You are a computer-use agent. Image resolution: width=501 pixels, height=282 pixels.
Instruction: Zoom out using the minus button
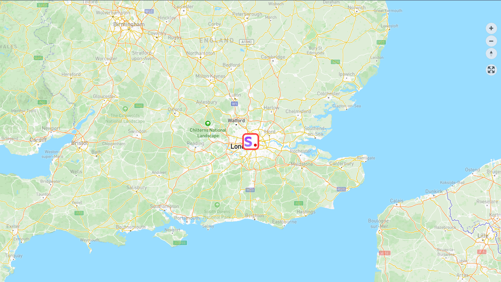pyautogui.click(x=491, y=41)
